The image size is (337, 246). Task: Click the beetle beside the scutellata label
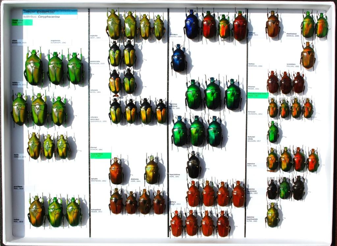[307, 56]
